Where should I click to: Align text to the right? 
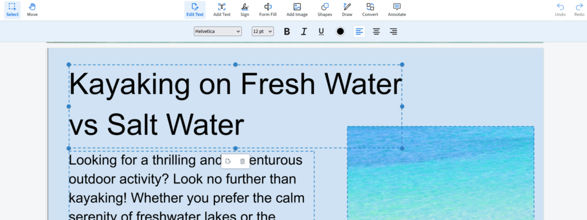click(x=393, y=31)
